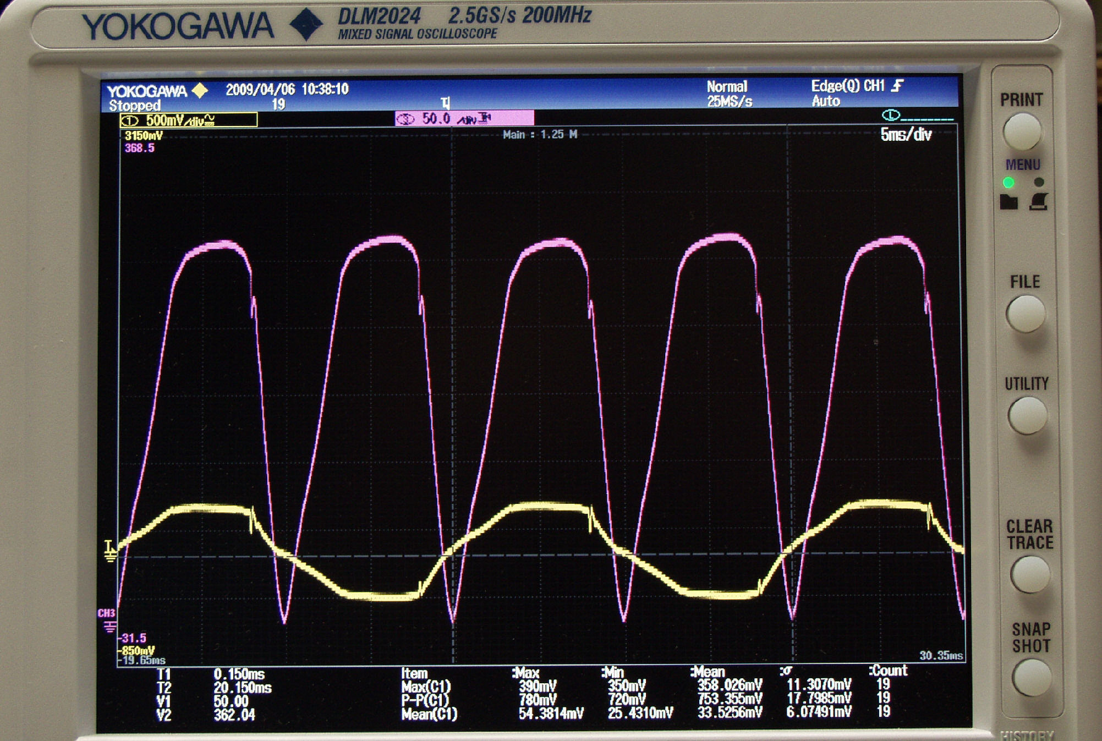1102x741 pixels.
Task: Click the dark indicator next to green LED
Action: (1039, 182)
